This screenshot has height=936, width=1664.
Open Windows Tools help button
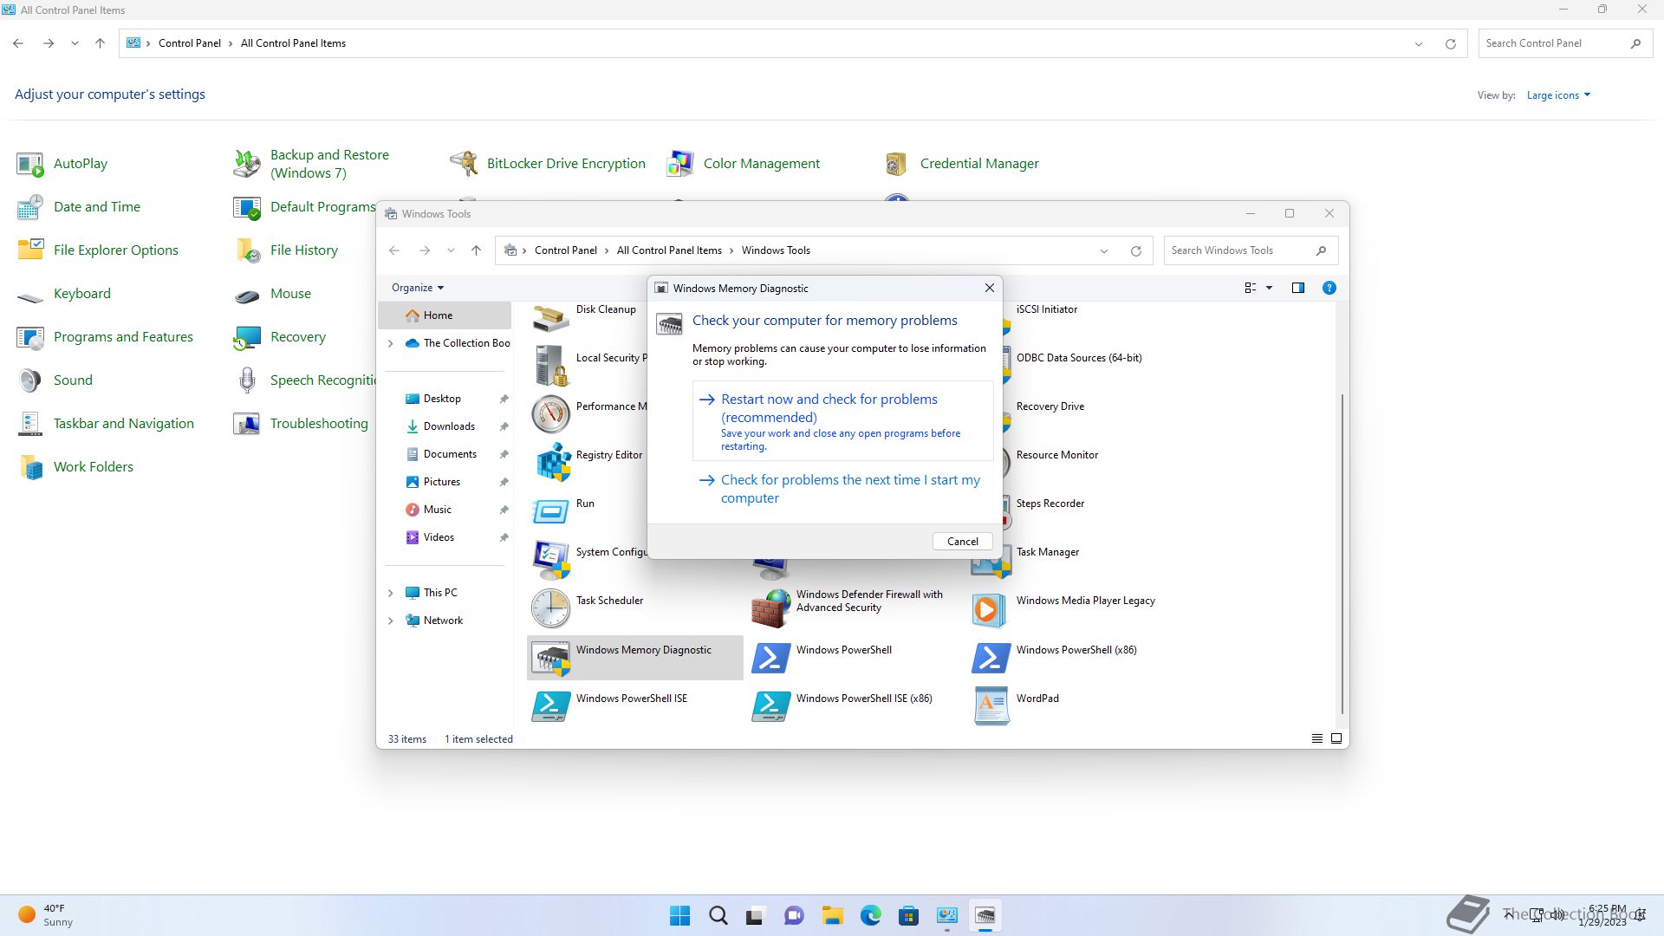[x=1329, y=288]
